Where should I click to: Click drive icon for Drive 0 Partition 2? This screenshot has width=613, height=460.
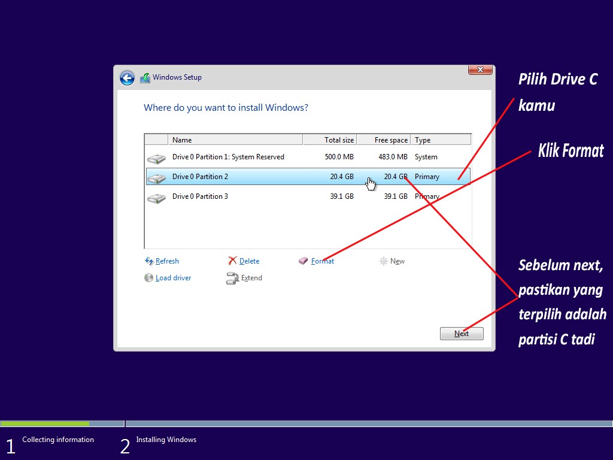pyautogui.click(x=156, y=178)
